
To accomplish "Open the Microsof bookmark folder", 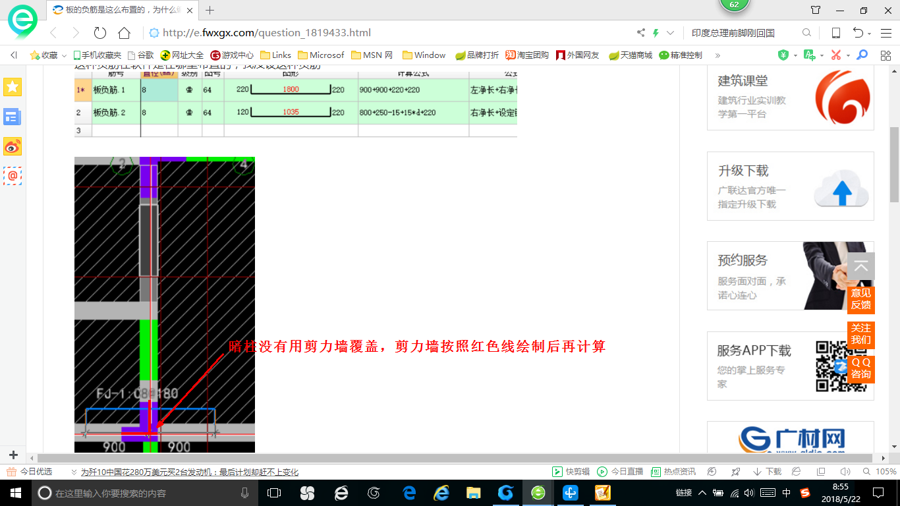I will [x=322, y=55].
